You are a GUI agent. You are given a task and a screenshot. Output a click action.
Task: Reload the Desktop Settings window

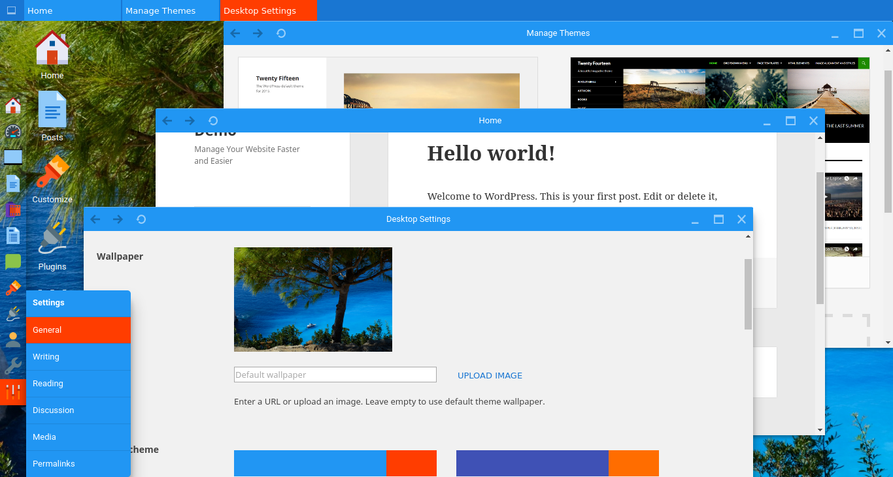(x=141, y=219)
